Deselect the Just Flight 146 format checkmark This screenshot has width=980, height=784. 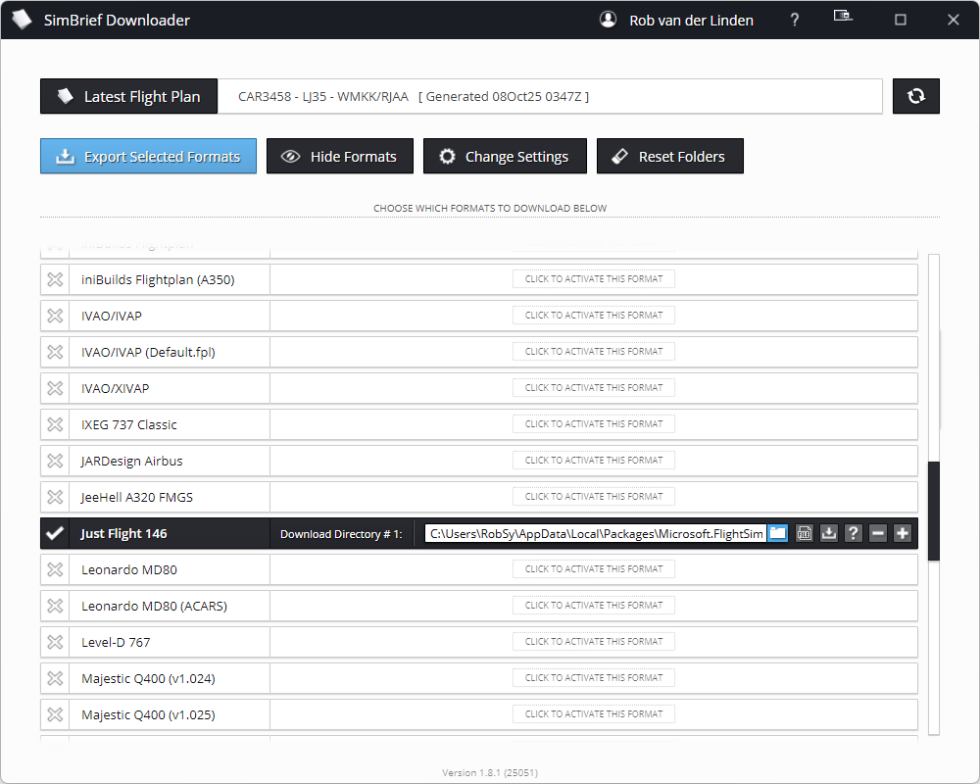[x=56, y=533]
